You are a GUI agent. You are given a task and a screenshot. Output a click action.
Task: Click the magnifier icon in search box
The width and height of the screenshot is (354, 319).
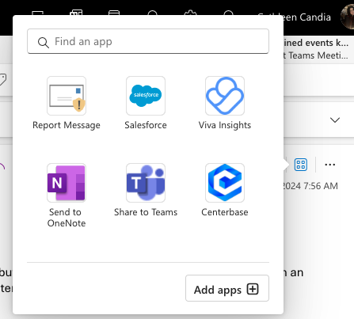[44, 42]
